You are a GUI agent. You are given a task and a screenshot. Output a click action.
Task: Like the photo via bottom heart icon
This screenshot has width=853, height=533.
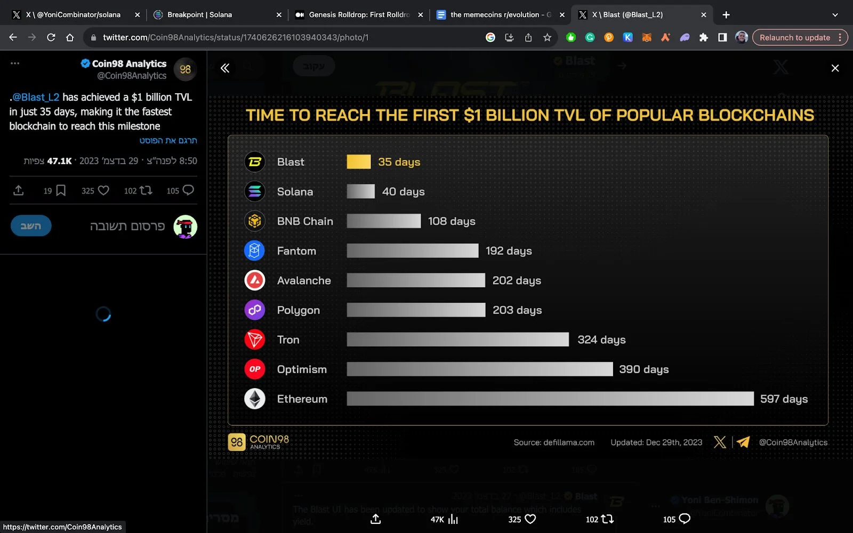530,519
